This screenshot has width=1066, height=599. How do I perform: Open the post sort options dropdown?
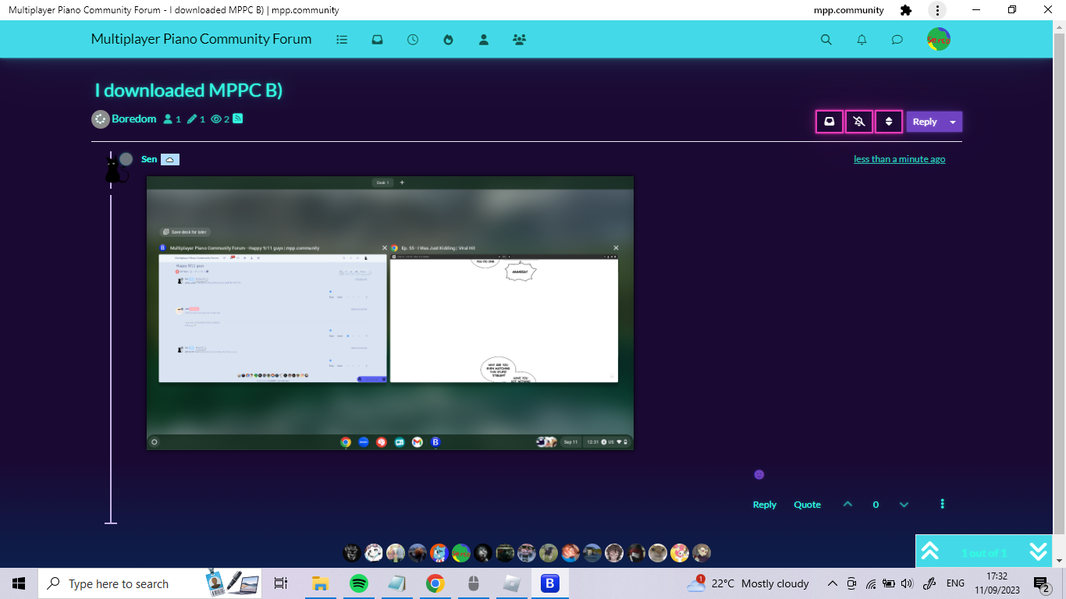pos(889,122)
